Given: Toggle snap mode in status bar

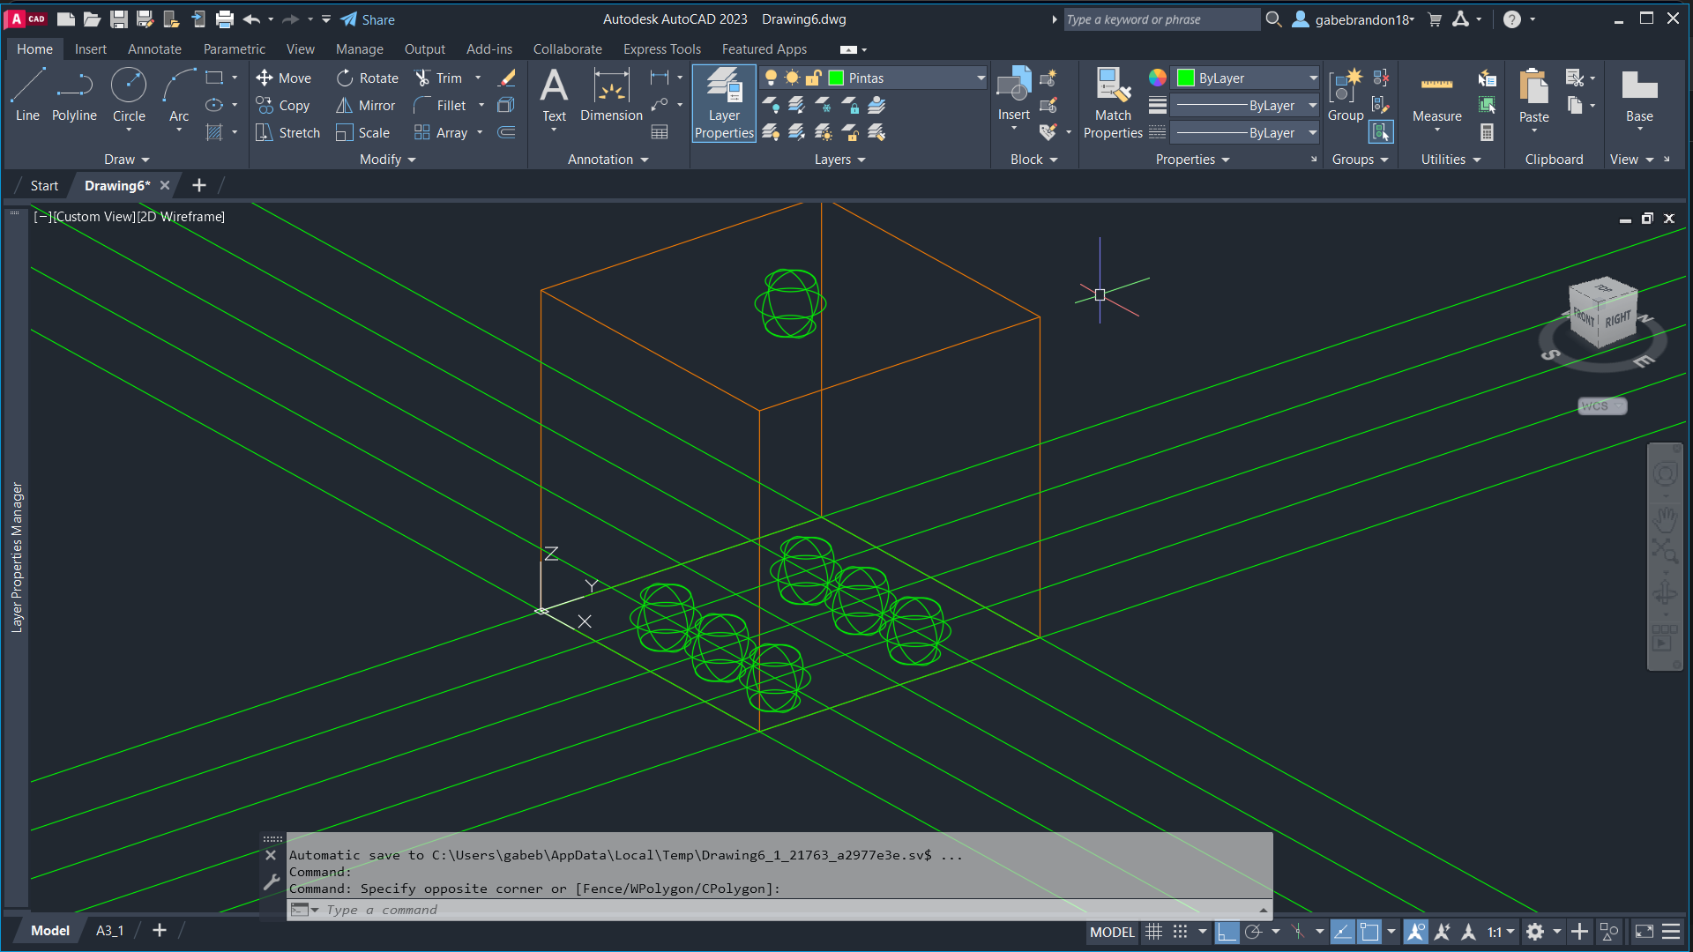Looking at the screenshot, I should point(1180,932).
